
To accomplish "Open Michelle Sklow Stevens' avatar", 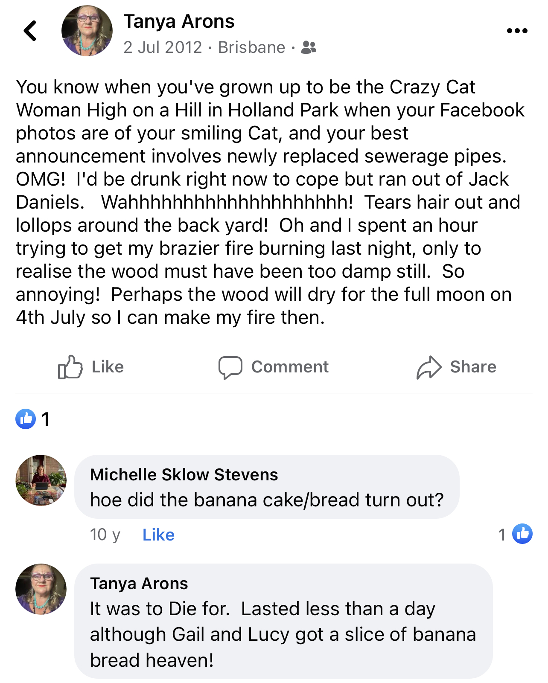I will pyautogui.click(x=41, y=480).
